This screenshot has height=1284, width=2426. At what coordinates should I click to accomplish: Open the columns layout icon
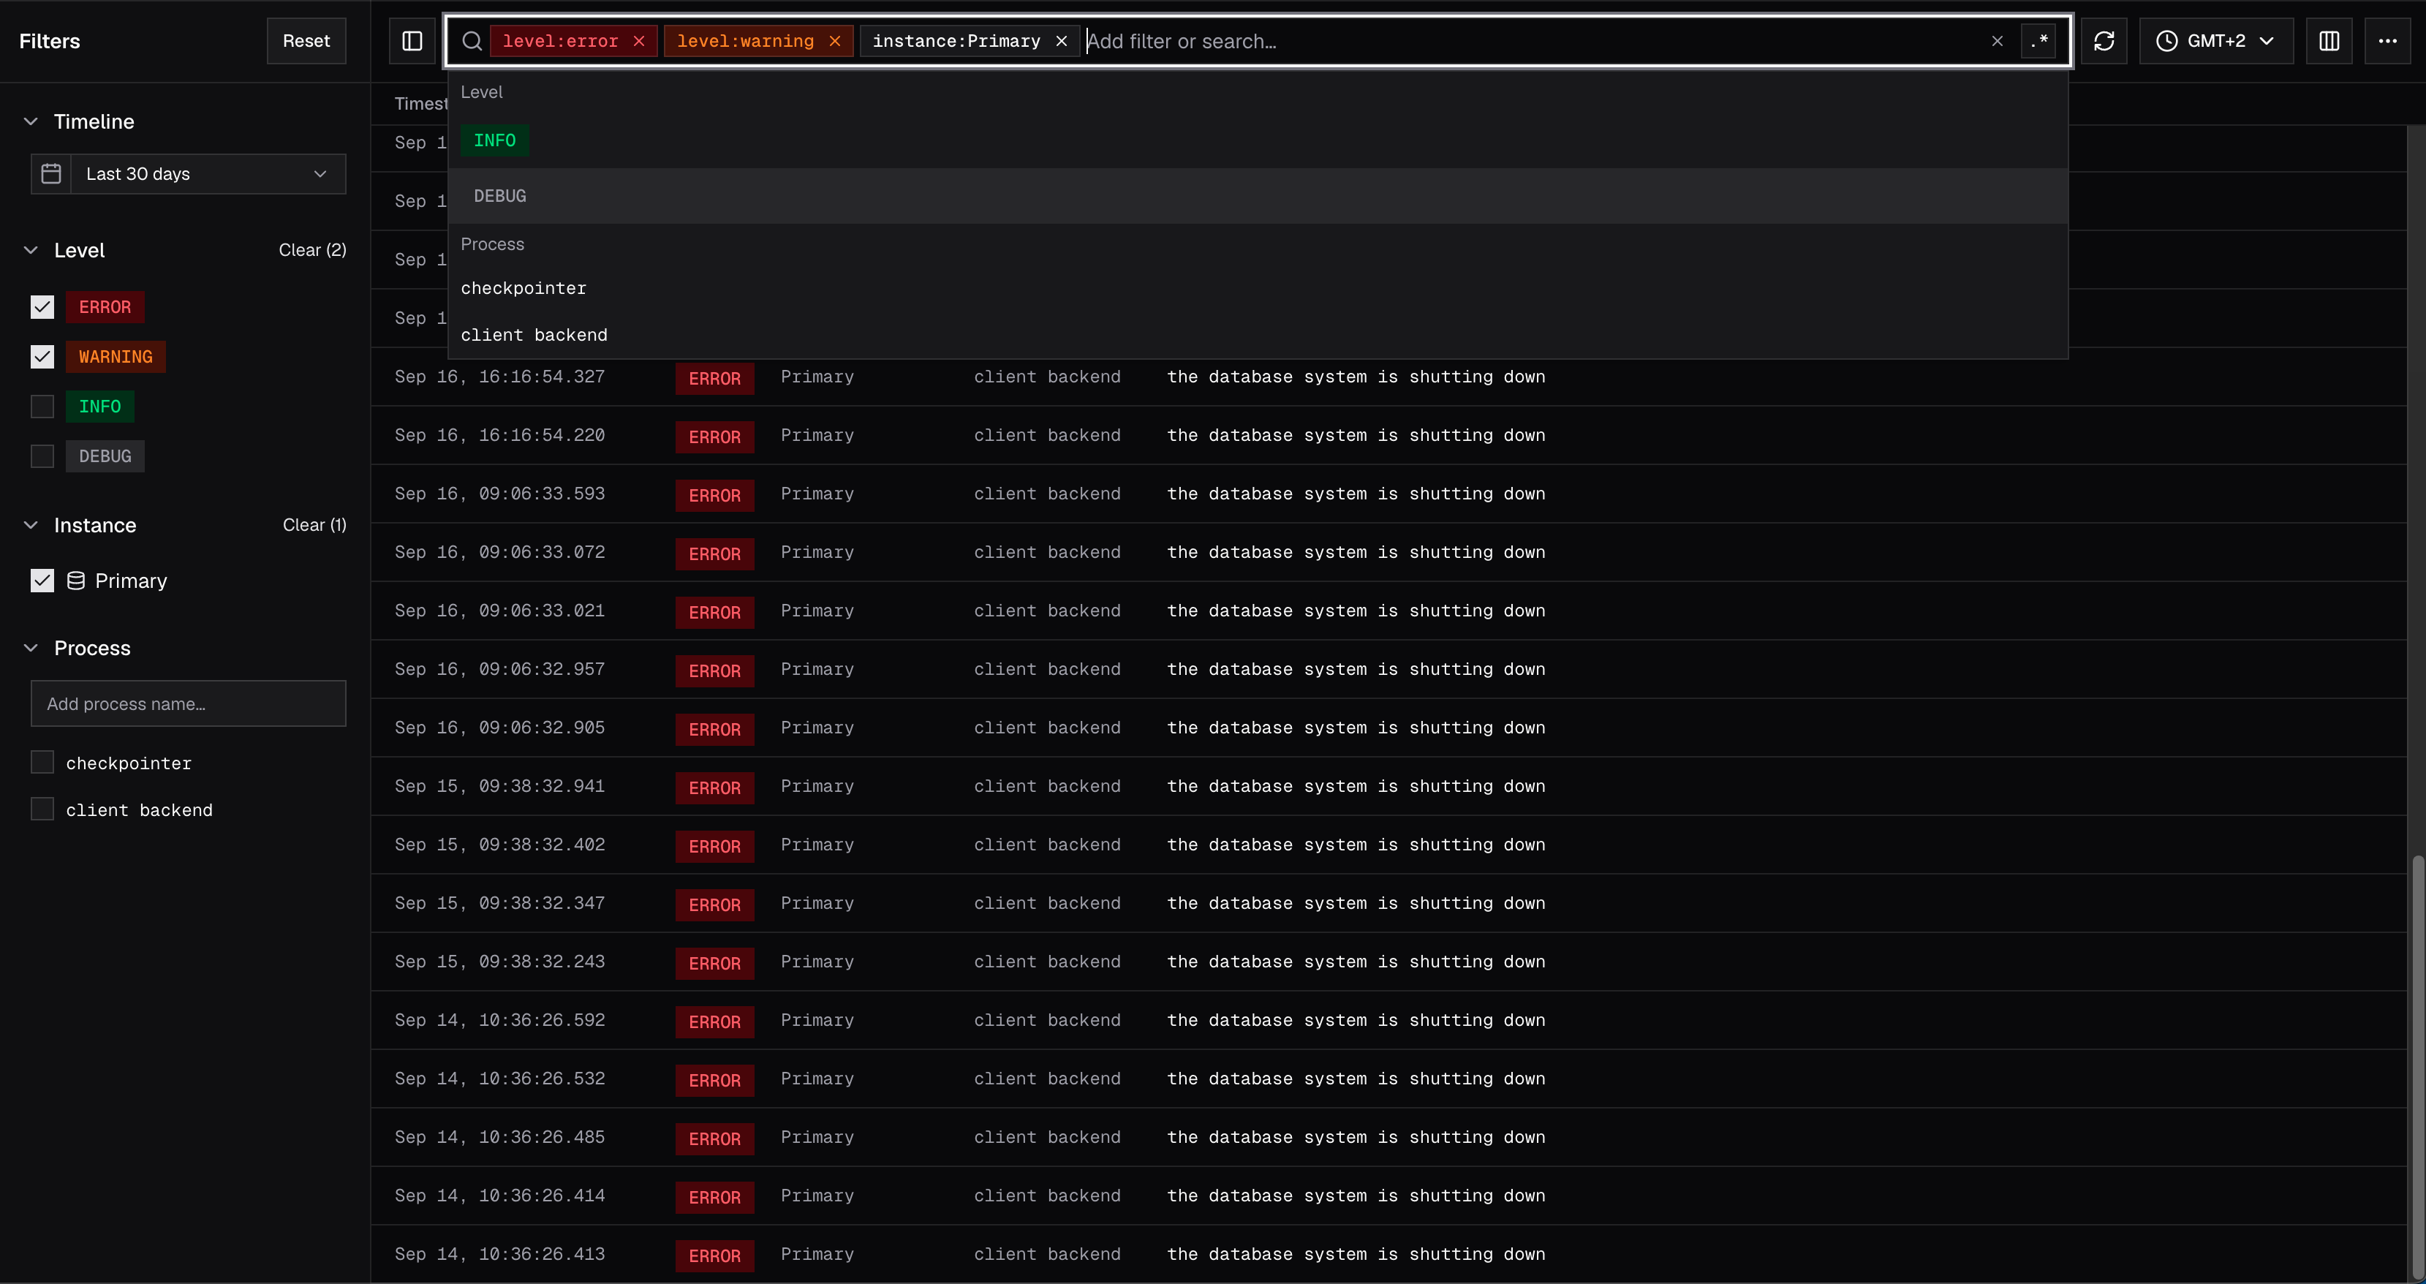pyautogui.click(x=2329, y=40)
